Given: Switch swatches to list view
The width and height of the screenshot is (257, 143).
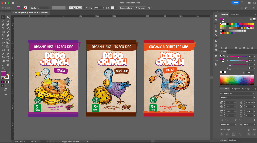Looking at the screenshot, I should click(251, 19).
